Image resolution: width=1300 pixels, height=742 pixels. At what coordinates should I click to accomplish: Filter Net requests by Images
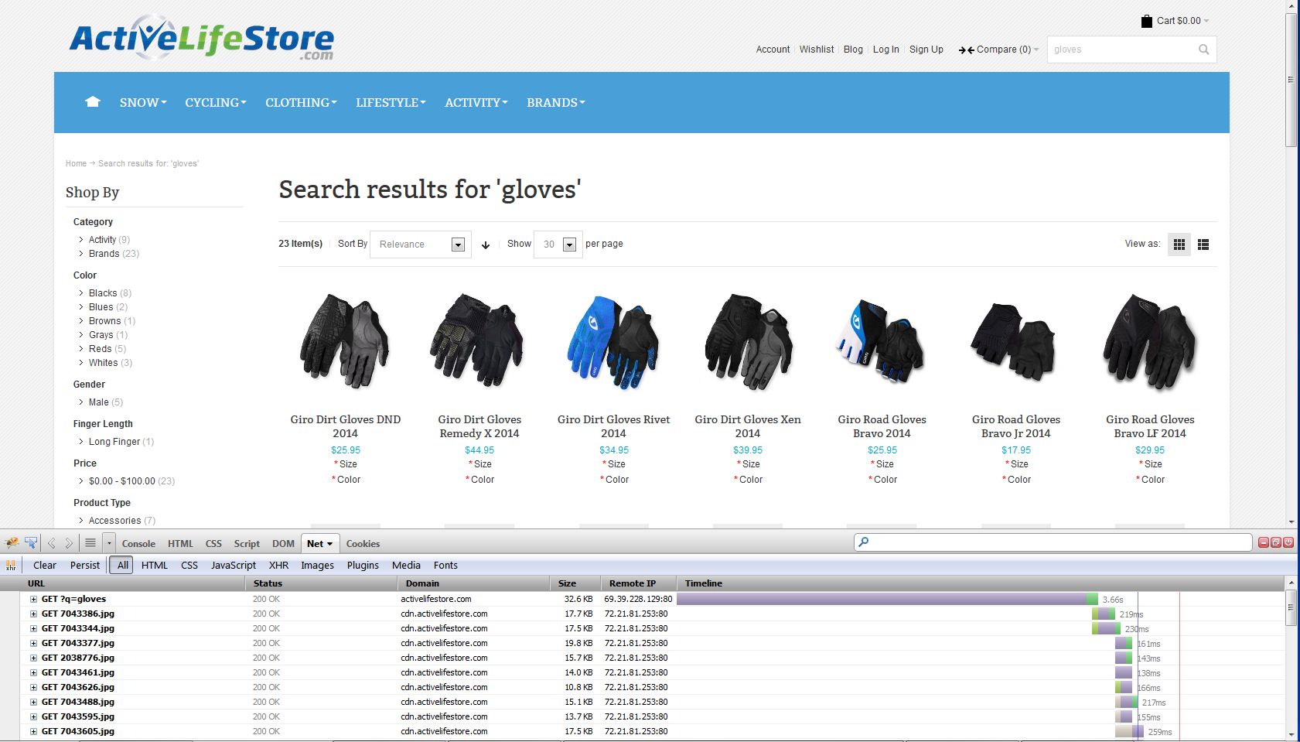[317, 566]
